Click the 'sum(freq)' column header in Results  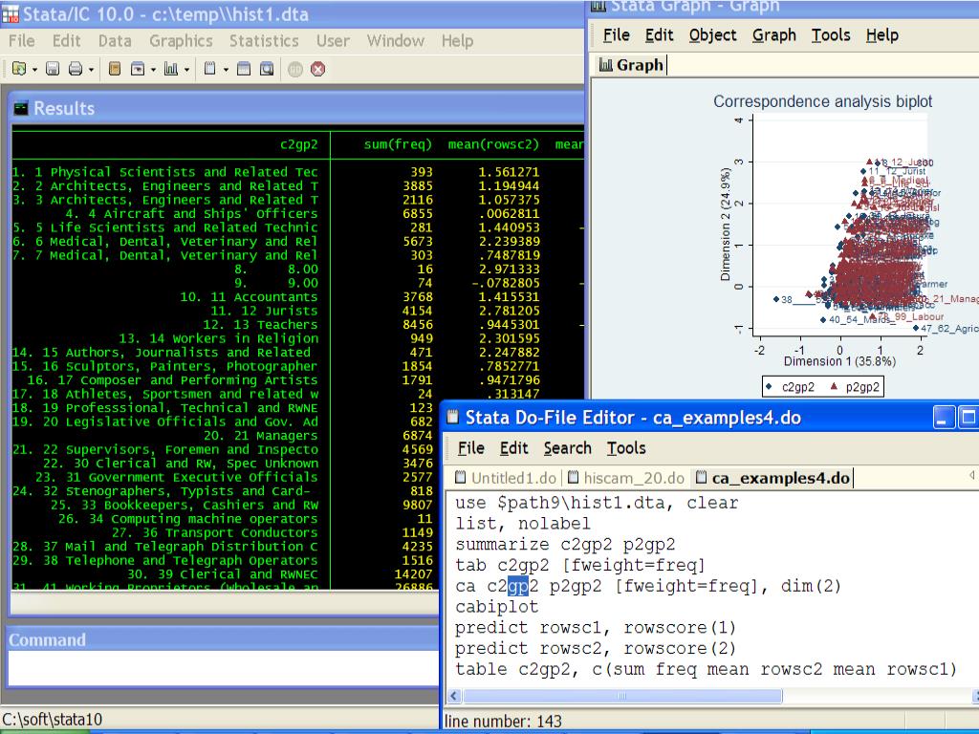pyautogui.click(x=398, y=144)
